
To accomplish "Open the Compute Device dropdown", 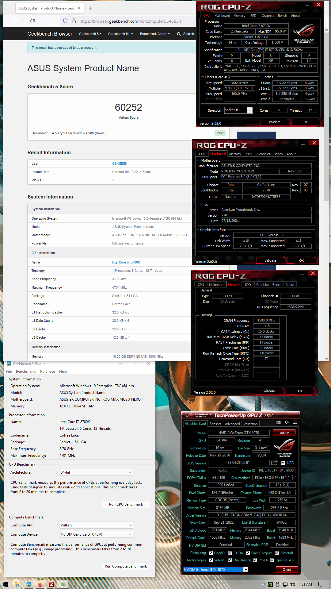I will tap(96, 534).
